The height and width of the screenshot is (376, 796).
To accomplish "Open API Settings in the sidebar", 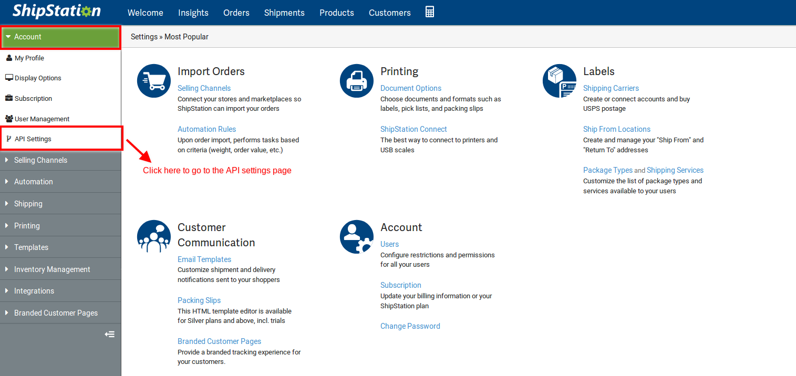I will [x=33, y=139].
